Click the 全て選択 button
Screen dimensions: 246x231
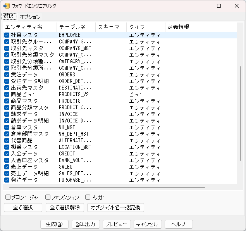pos(23,207)
